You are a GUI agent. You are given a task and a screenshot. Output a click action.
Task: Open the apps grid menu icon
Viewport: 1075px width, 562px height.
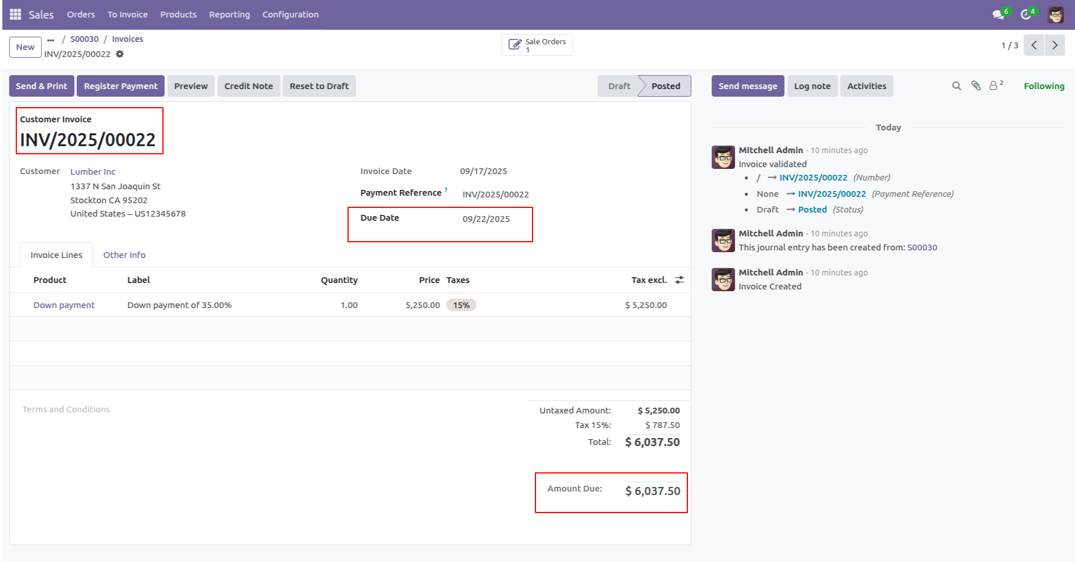click(16, 15)
